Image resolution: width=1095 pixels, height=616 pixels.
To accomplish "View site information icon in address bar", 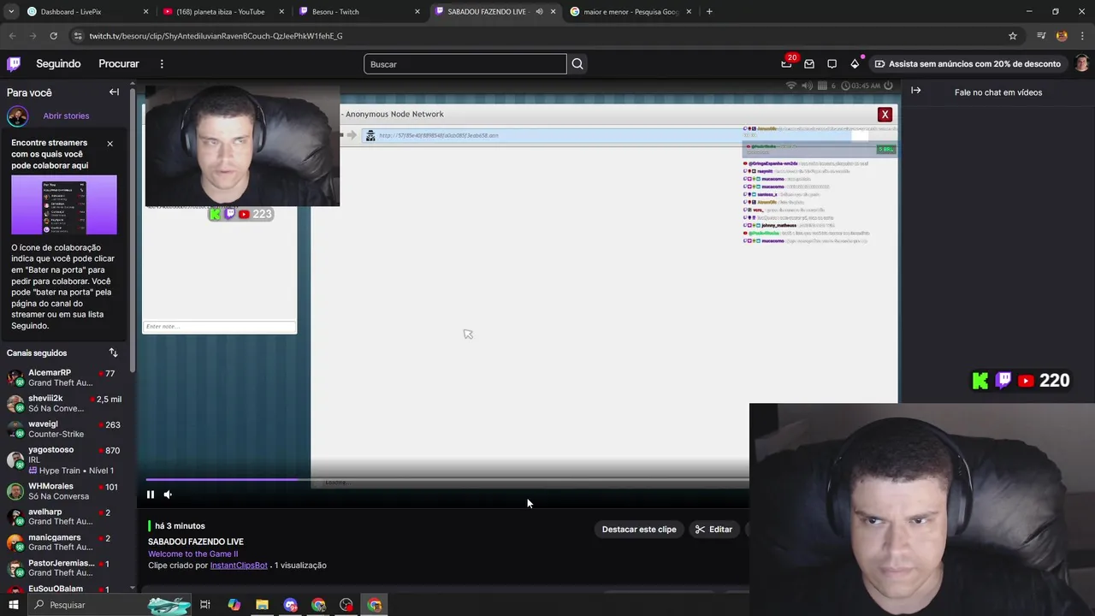I will [x=78, y=36].
